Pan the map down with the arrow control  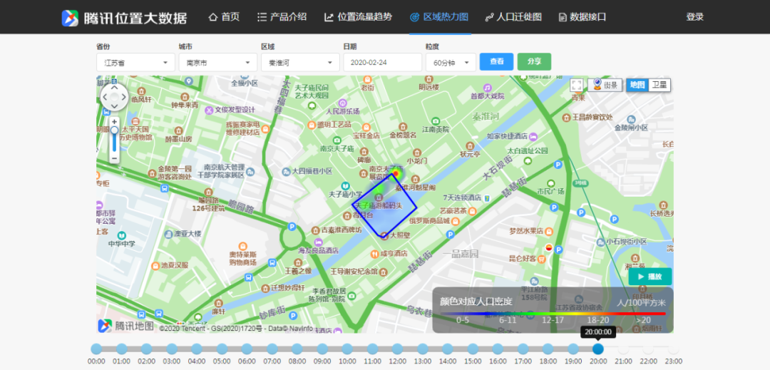point(114,106)
